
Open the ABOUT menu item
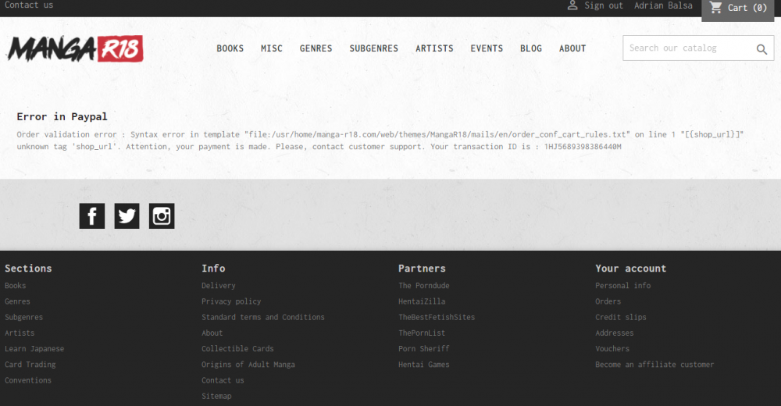pyautogui.click(x=572, y=48)
